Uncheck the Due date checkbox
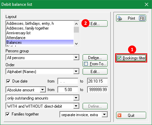Viewport: 152px width, 125px height. tap(8, 81)
